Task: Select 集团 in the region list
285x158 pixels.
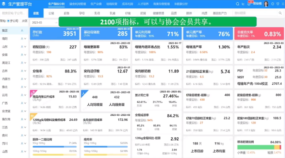Action: pyautogui.click(x=14, y=31)
